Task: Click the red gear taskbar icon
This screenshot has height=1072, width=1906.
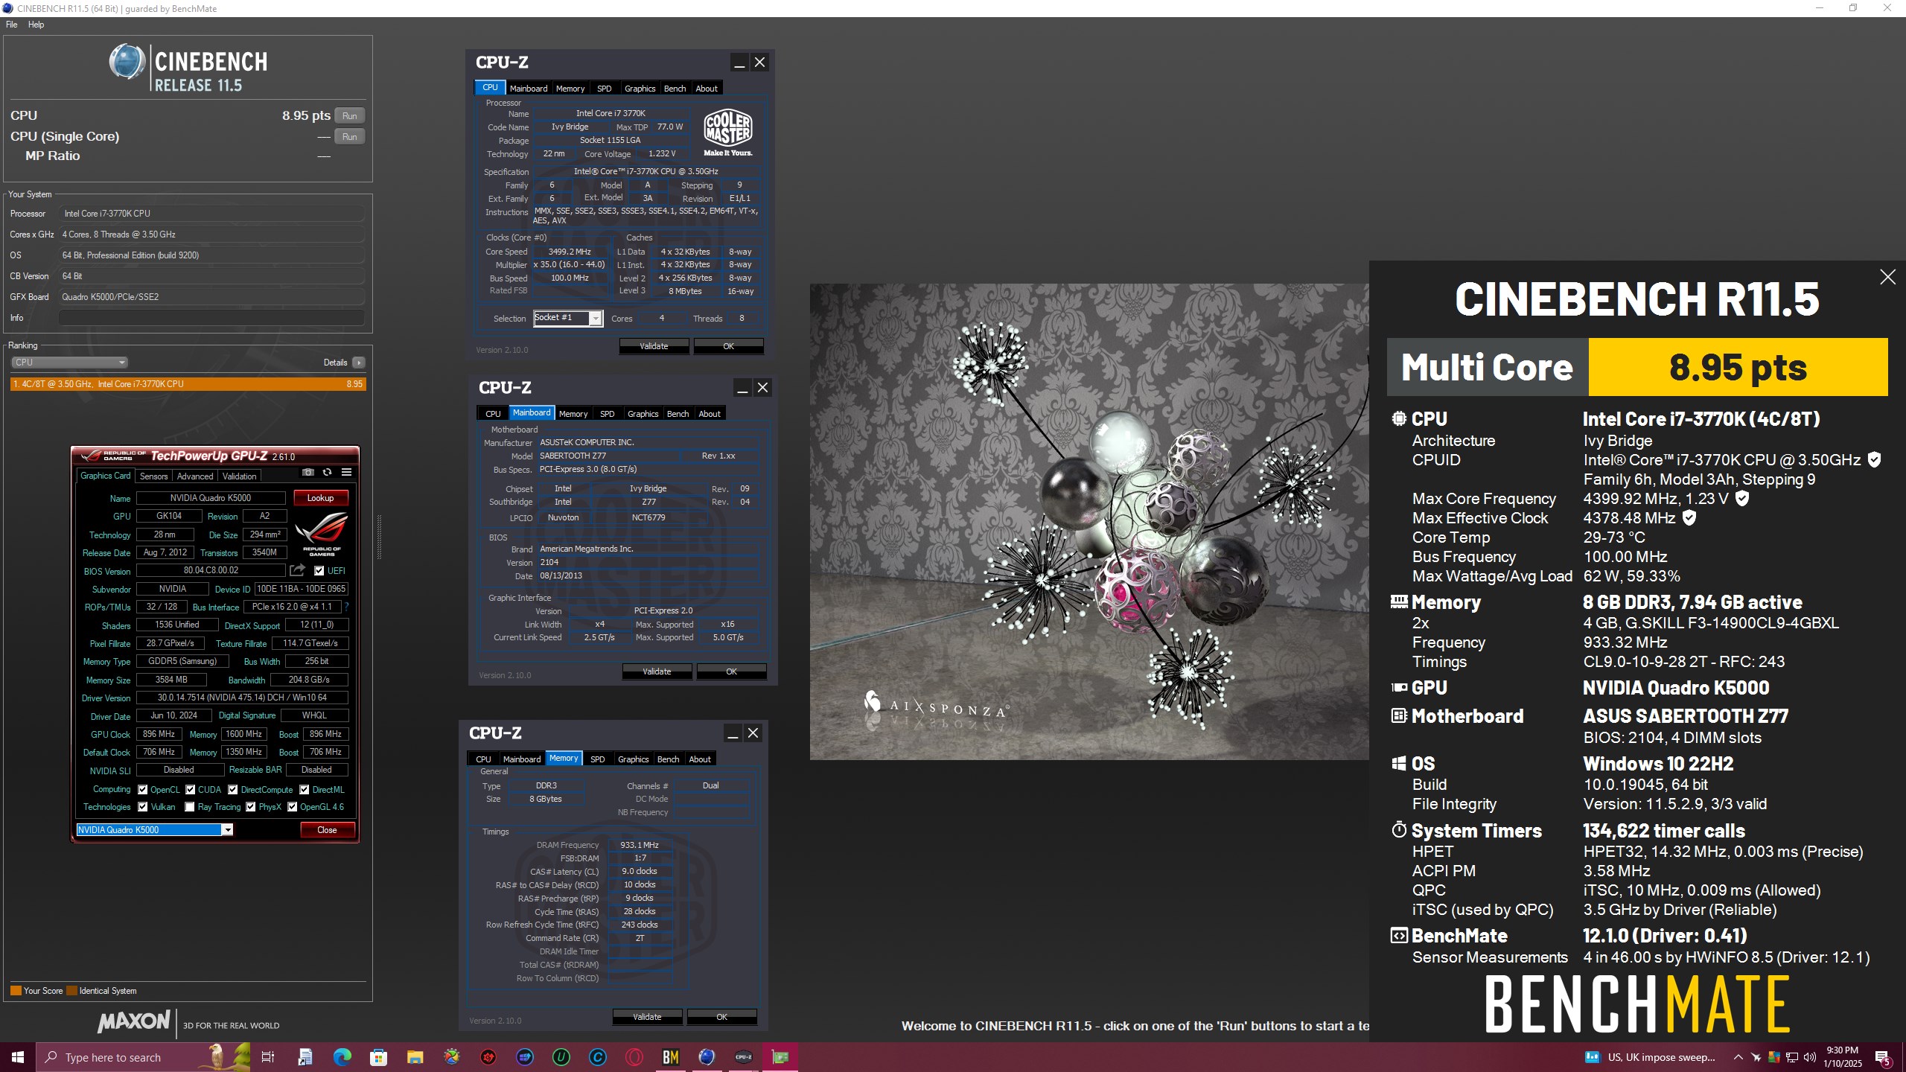Action: click(488, 1057)
